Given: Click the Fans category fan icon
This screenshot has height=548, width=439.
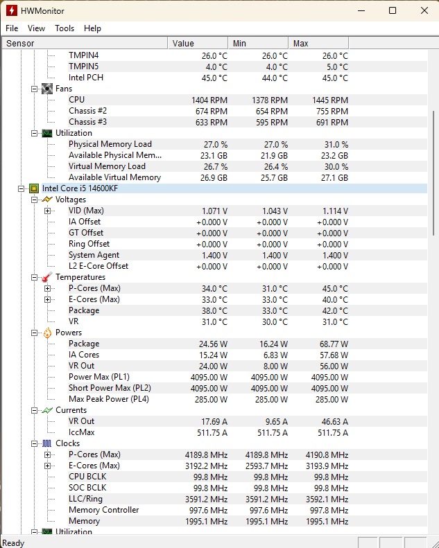Looking at the screenshot, I should (47, 89).
